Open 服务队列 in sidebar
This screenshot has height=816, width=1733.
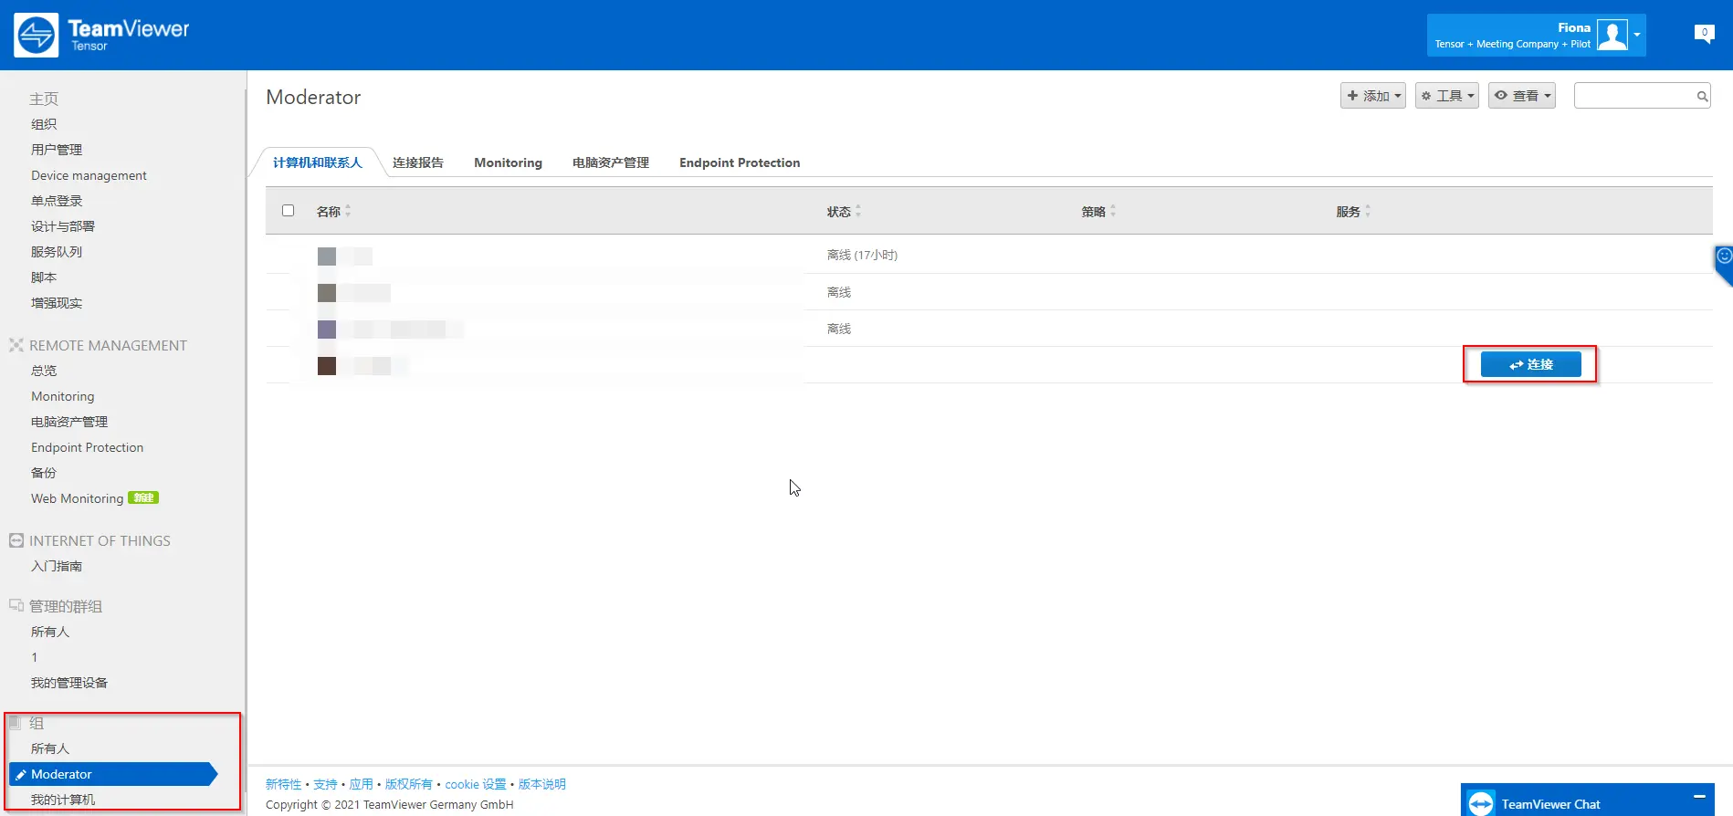coord(57,252)
